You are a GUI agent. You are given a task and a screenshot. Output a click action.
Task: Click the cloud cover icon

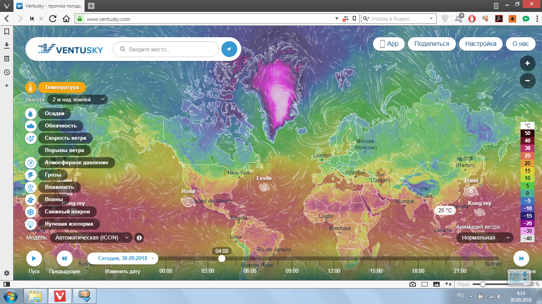coord(31,126)
